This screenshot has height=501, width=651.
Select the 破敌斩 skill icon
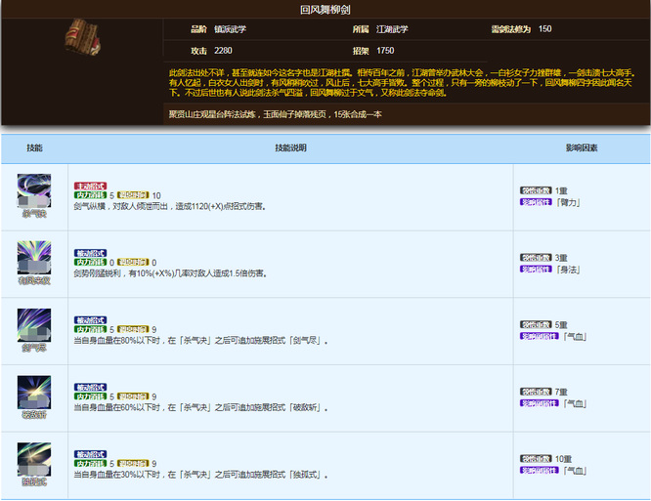pyautogui.click(x=34, y=392)
